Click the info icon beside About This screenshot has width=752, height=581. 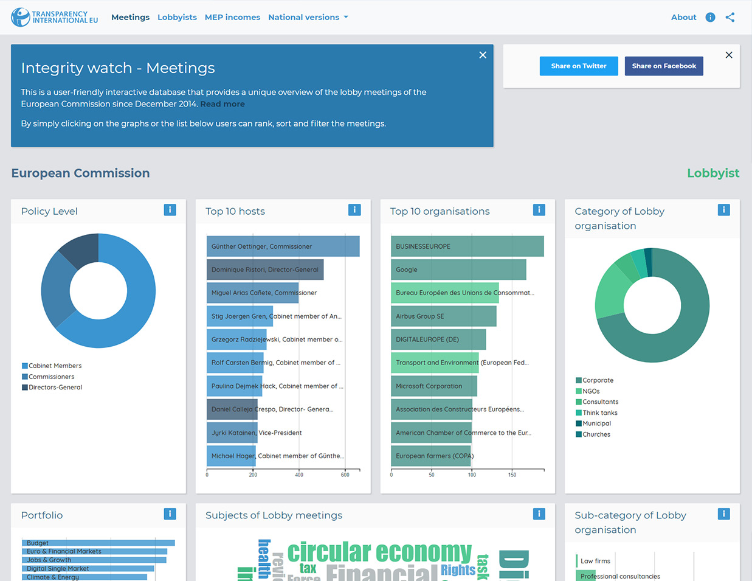[710, 17]
